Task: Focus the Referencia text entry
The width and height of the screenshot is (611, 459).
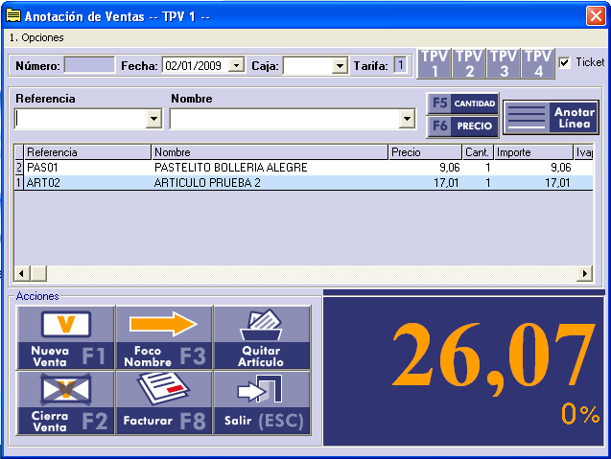Action: click(81, 119)
